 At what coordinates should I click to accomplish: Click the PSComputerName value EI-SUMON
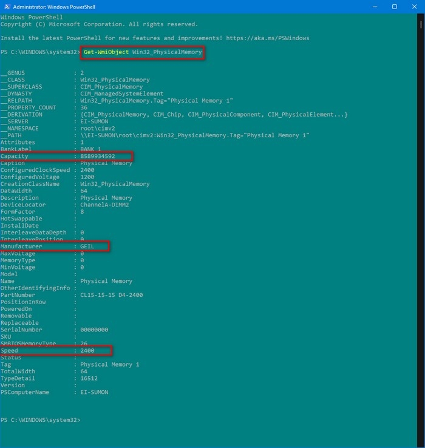pos(94,392)
